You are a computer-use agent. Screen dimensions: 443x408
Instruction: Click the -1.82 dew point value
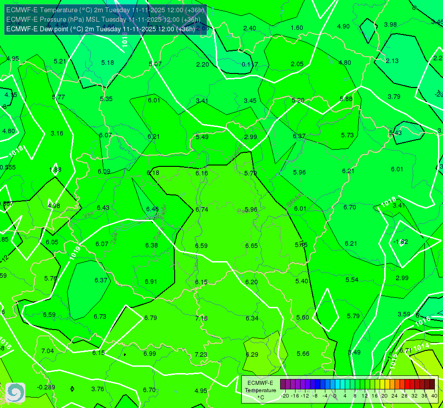pyautogui.click(x=400, y=242)
